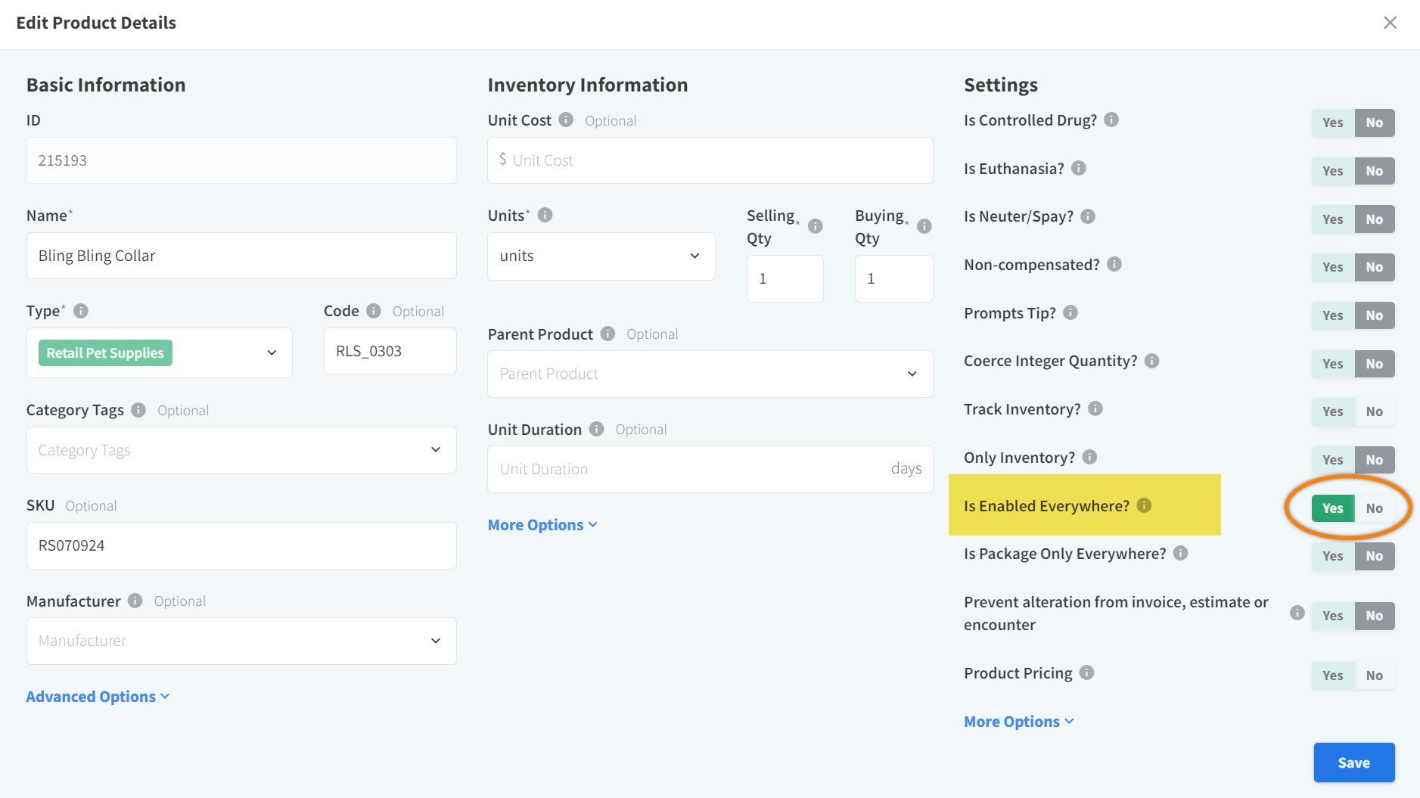Viewport: 1420px width, 798px height.
Task: Click the info icon beside Category Tags
Action: pos(138,410)
